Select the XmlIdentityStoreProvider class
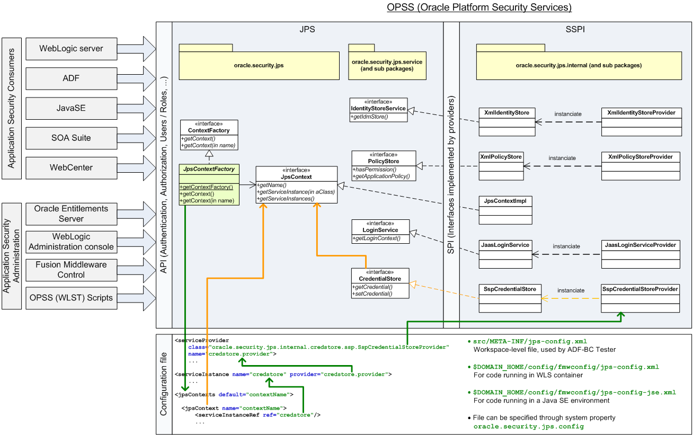The width and height of the screenshot is (693, 435). coord(641,122)
